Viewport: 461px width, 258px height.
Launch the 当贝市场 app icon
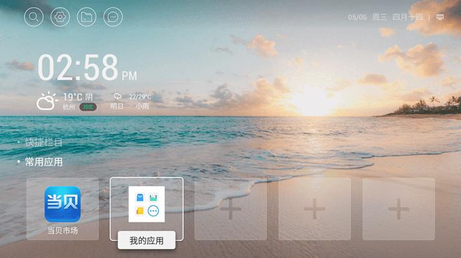[x=63, y=209]
